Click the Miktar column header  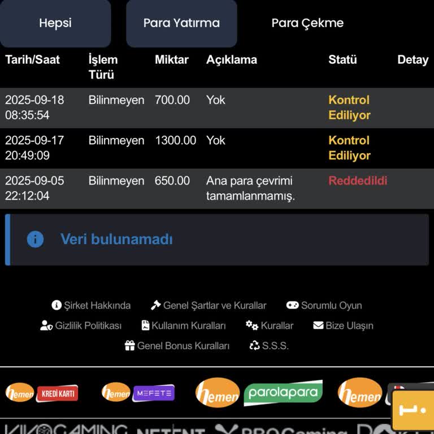coord(172,60)
